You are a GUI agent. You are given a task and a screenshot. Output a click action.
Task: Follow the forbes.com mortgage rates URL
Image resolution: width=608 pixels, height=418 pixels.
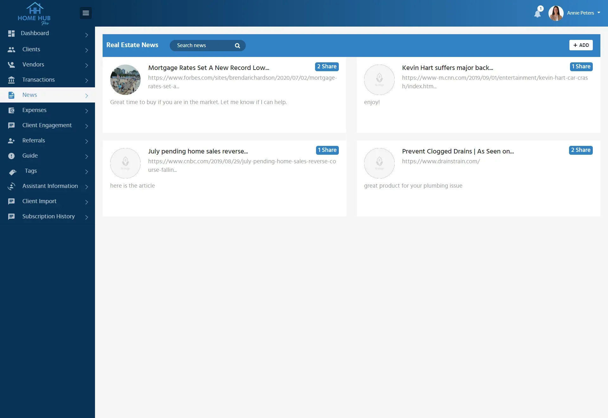tap(243, 82)
